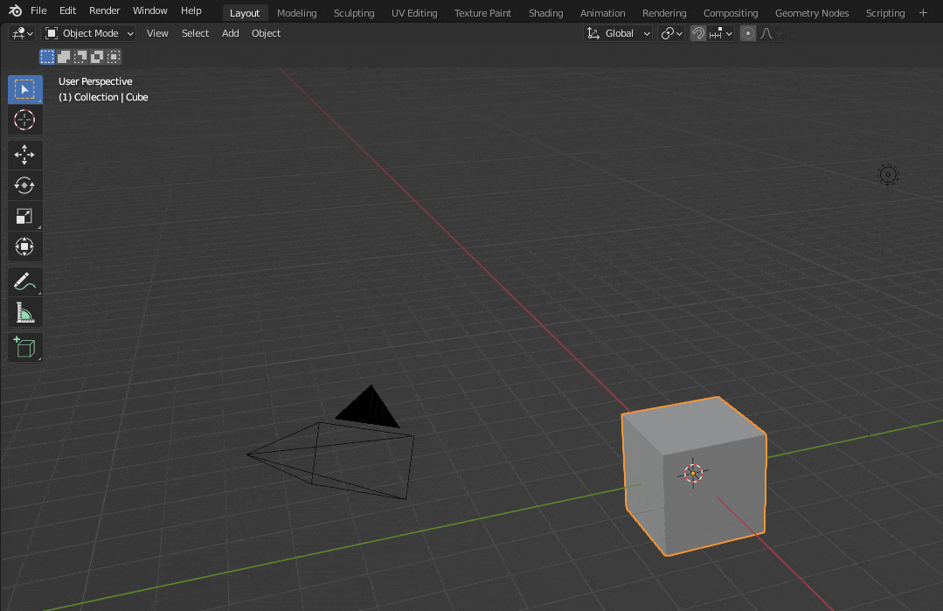Activate the Select Box tool
943x611 pixels.
click(24, 90)
